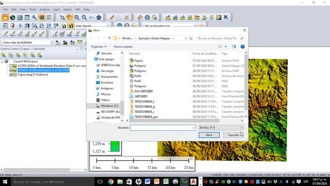This screenshot has height=186, width=330.
Task: Open the Analysis menu
Action: 45,9
